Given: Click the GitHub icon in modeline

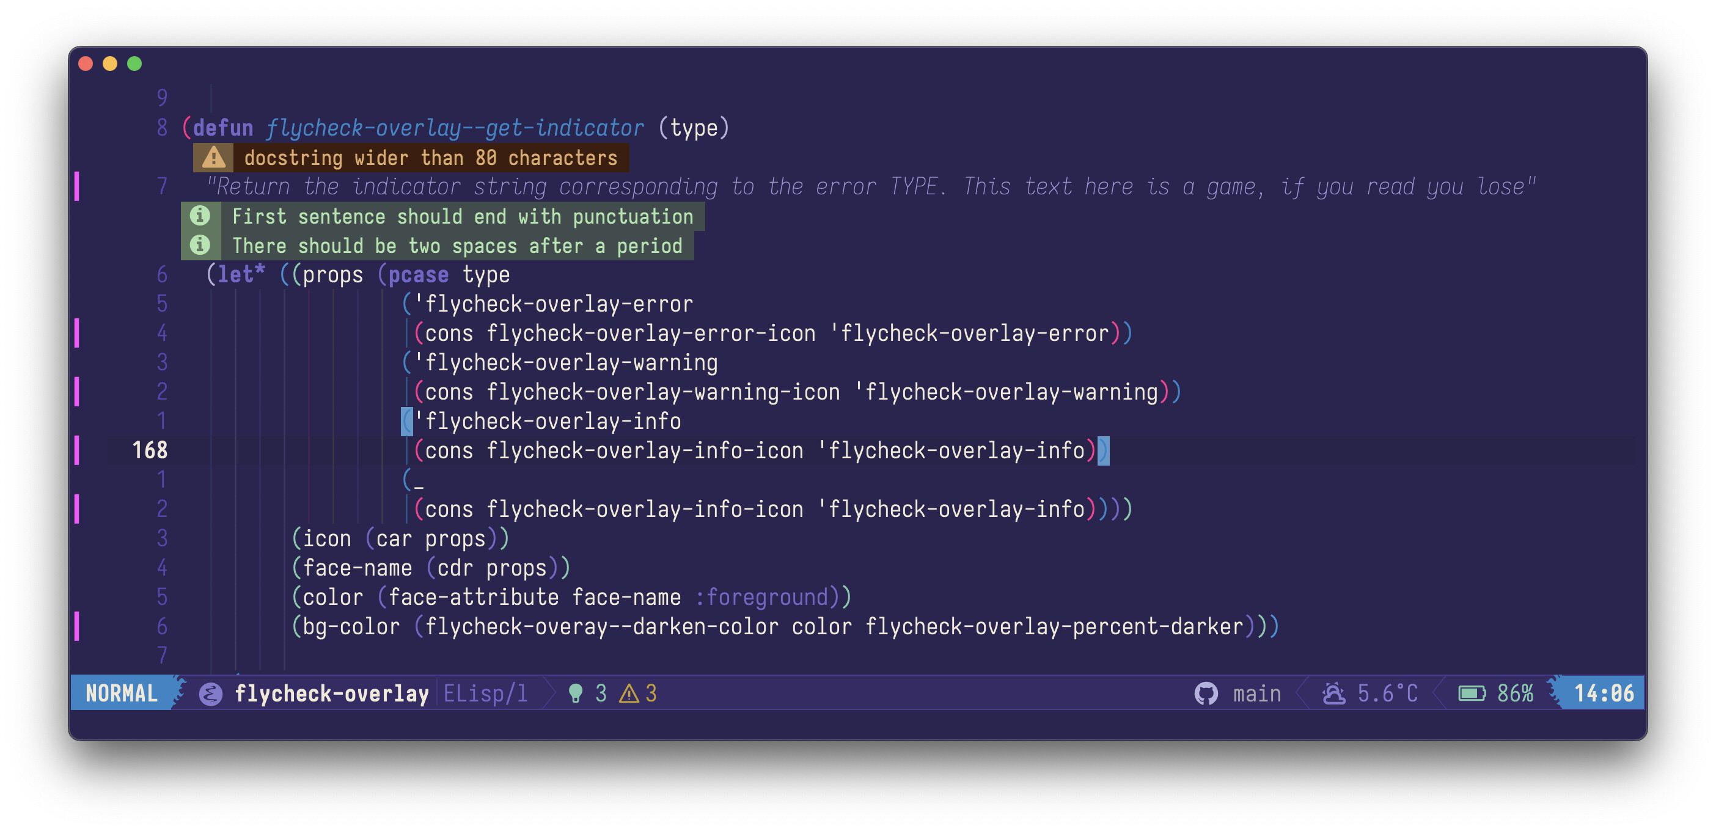Looking at the screenshot, I should click(1206, 694).
